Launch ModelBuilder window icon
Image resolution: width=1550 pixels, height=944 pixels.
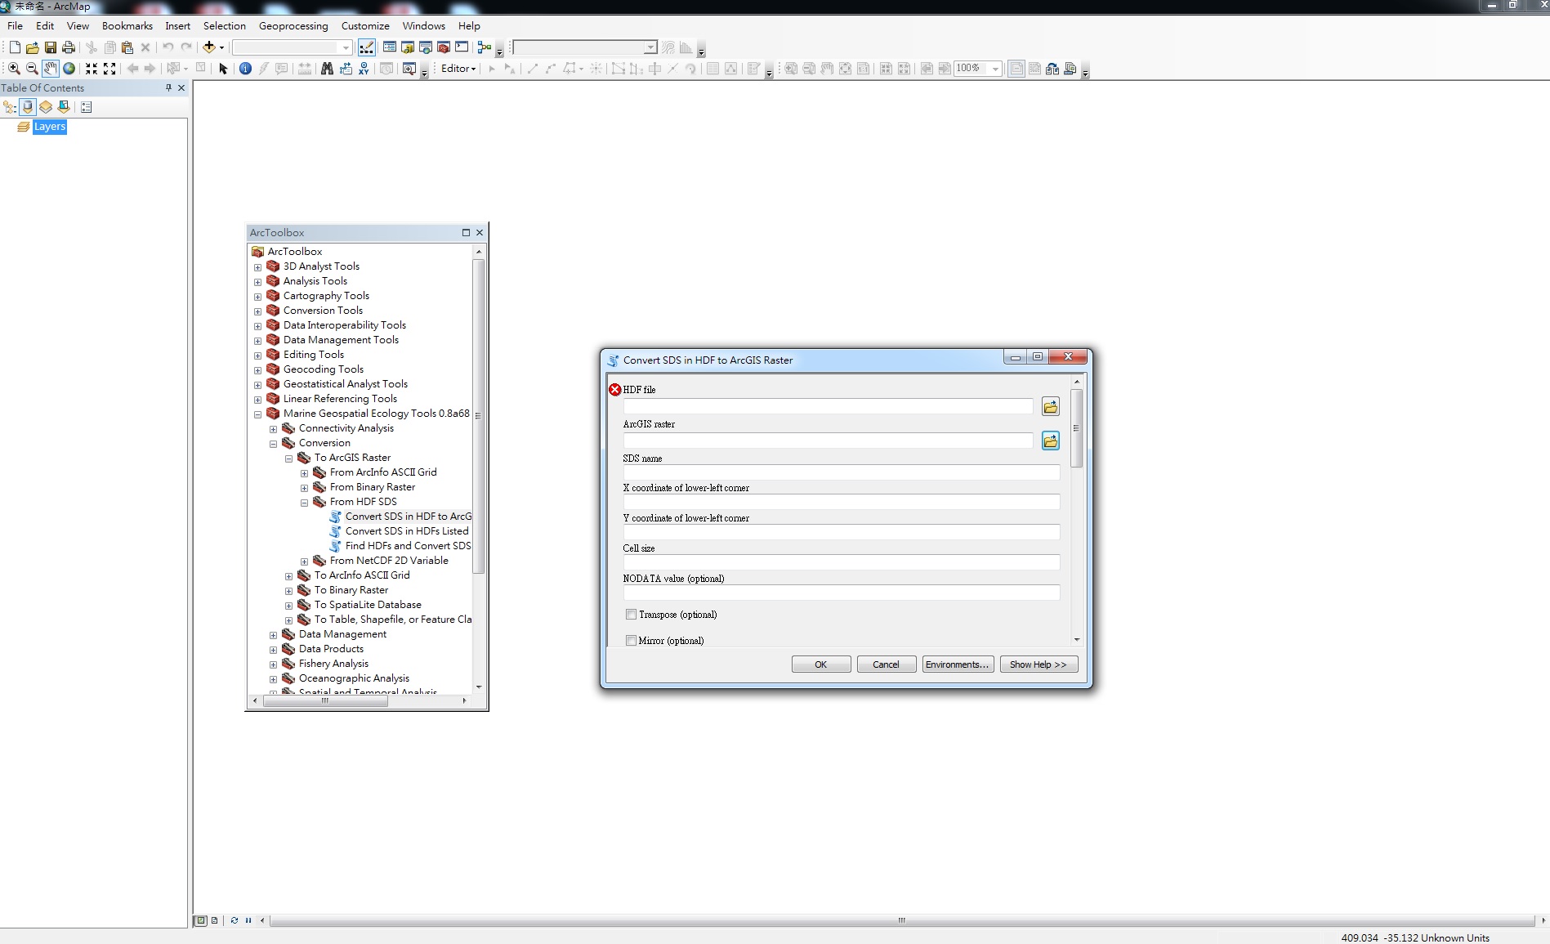click(485, 47)
